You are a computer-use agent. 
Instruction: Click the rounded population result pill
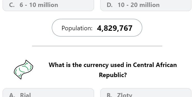(x=97, y=28)
